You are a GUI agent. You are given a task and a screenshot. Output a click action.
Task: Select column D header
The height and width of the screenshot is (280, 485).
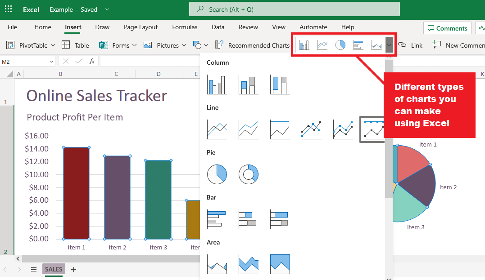click(159, 74)
